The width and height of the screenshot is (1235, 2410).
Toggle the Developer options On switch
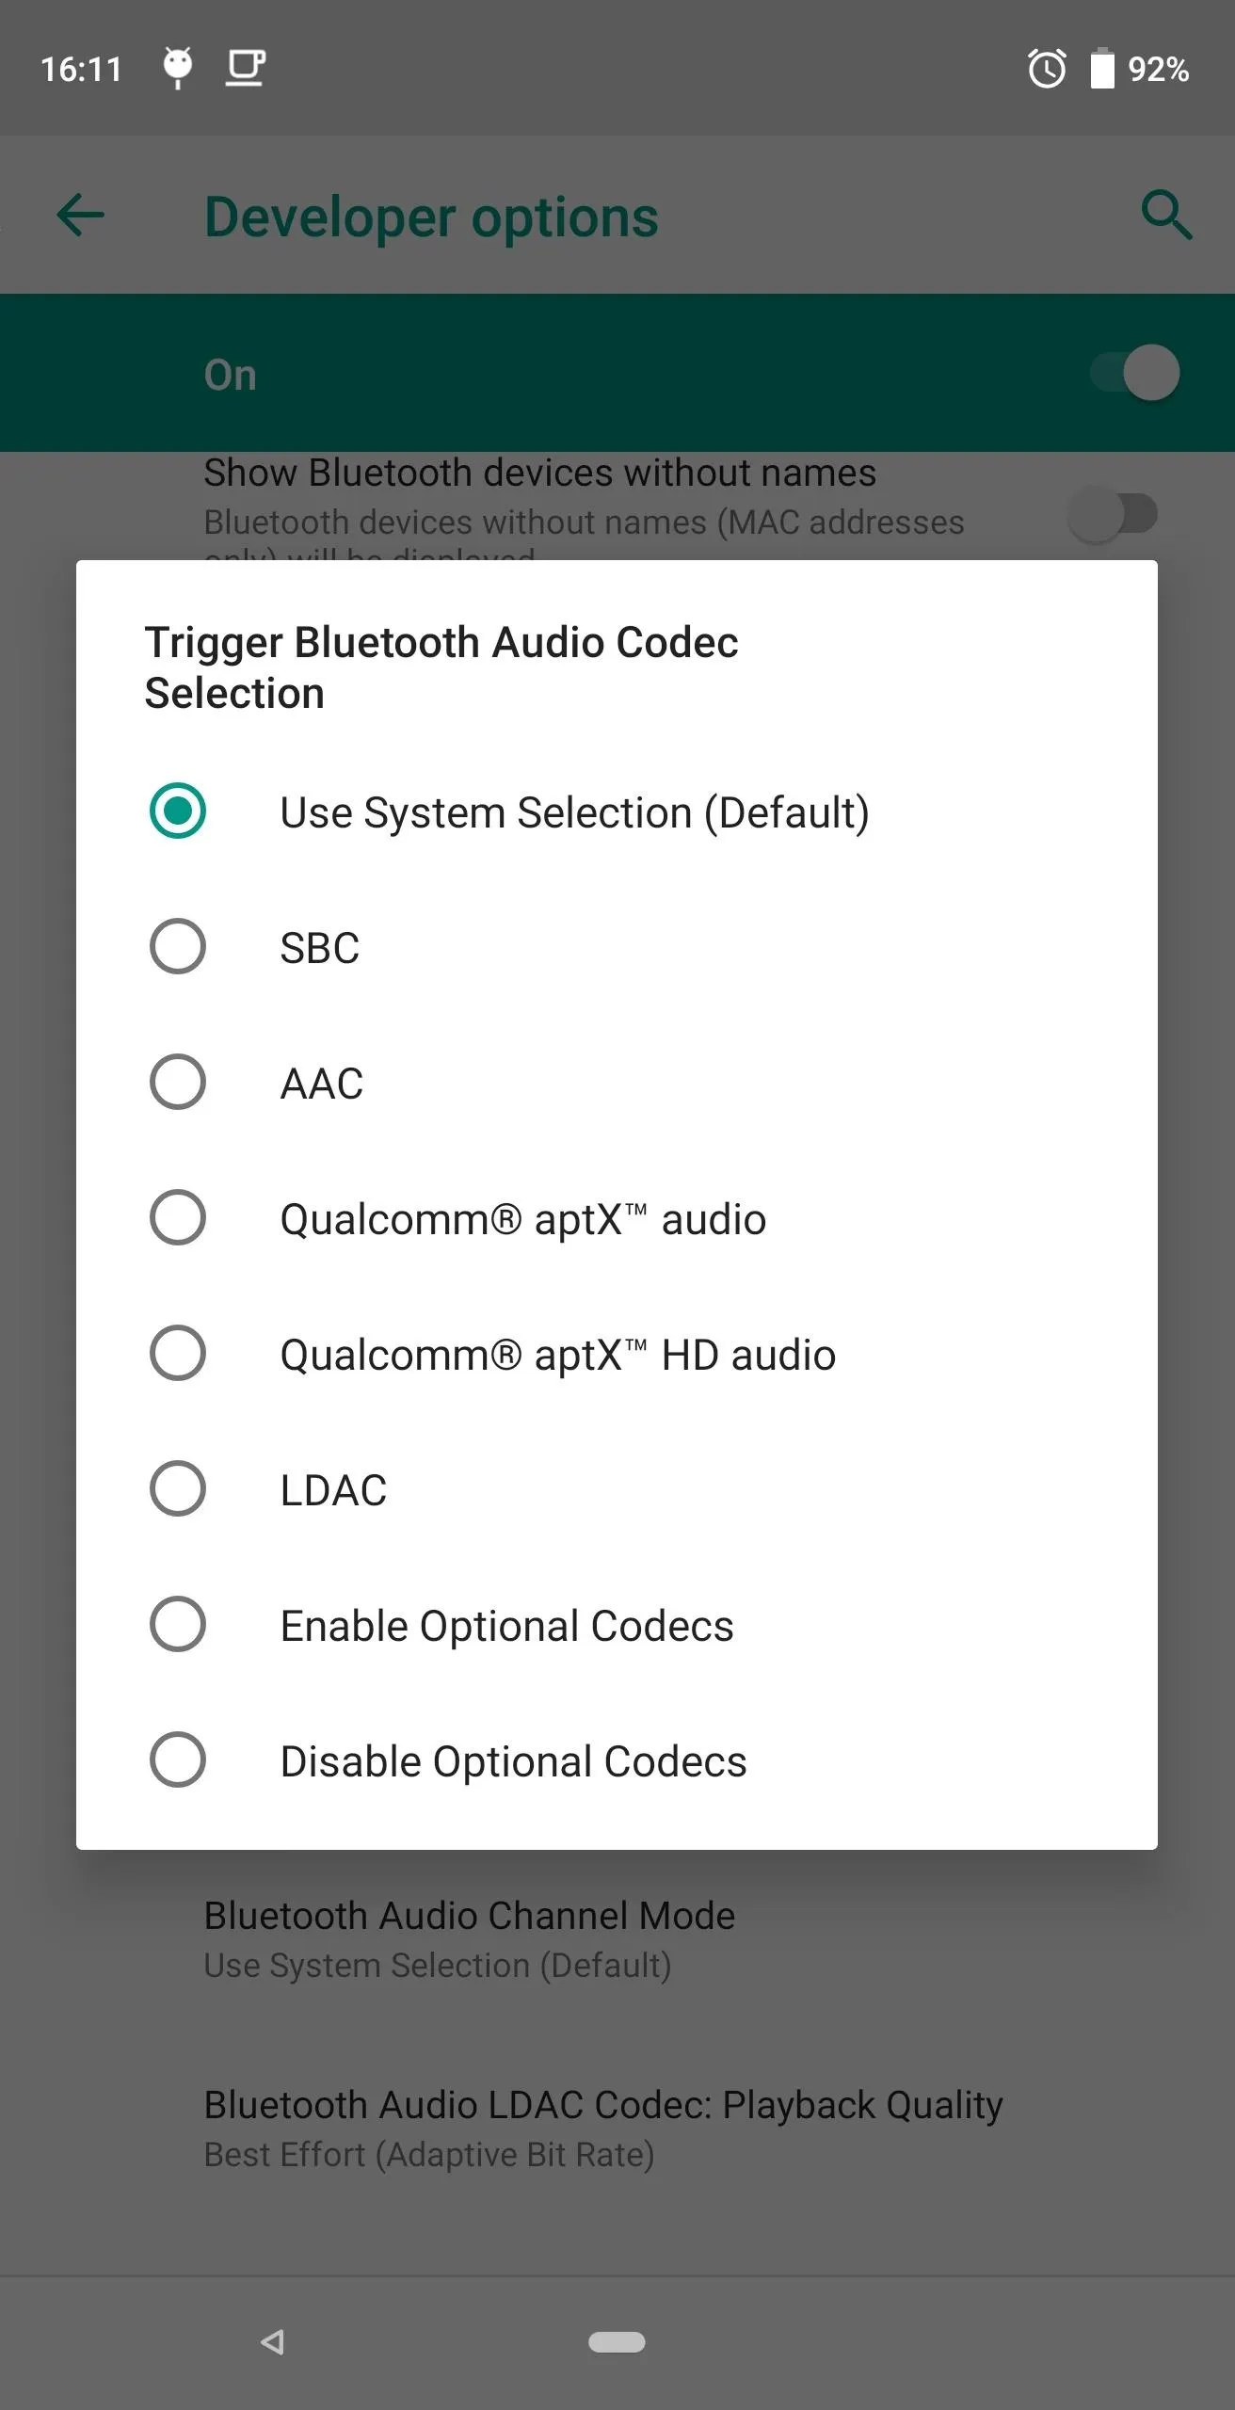coord(1135,373)
